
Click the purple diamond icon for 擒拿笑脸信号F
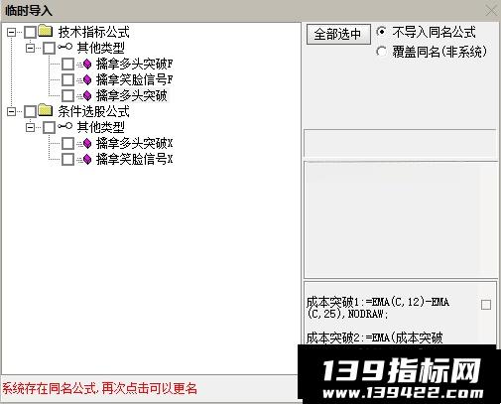(x=87, y=79)
